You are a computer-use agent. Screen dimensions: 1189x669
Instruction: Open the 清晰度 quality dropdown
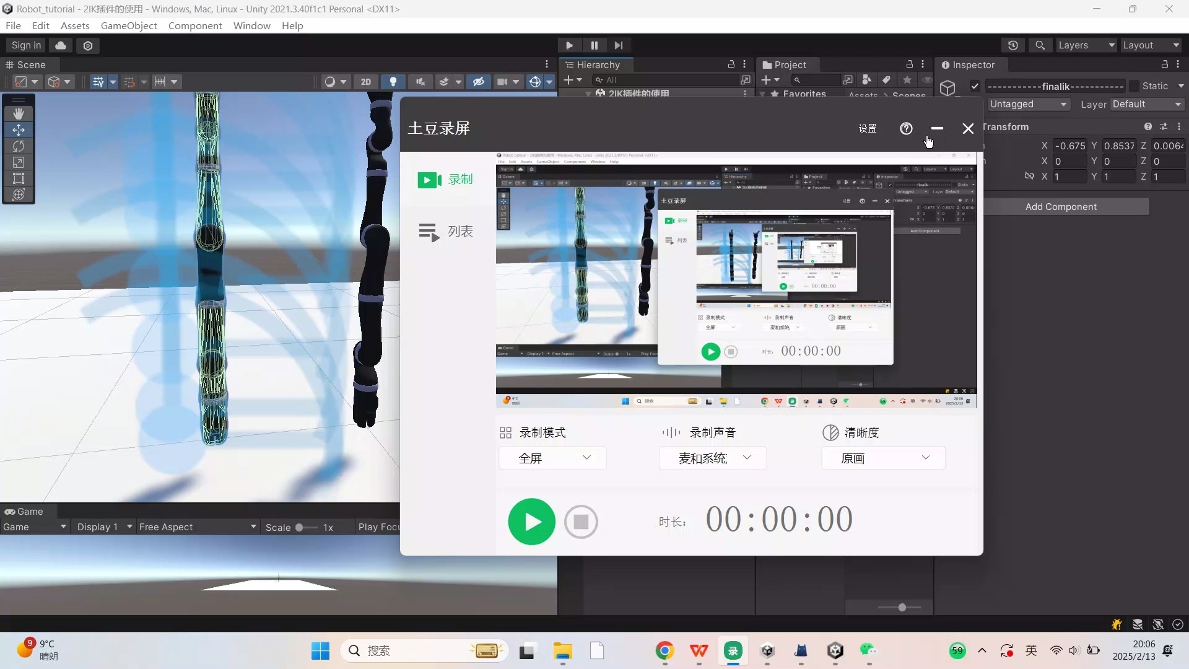pyautogui.click(x=883, y=458)
